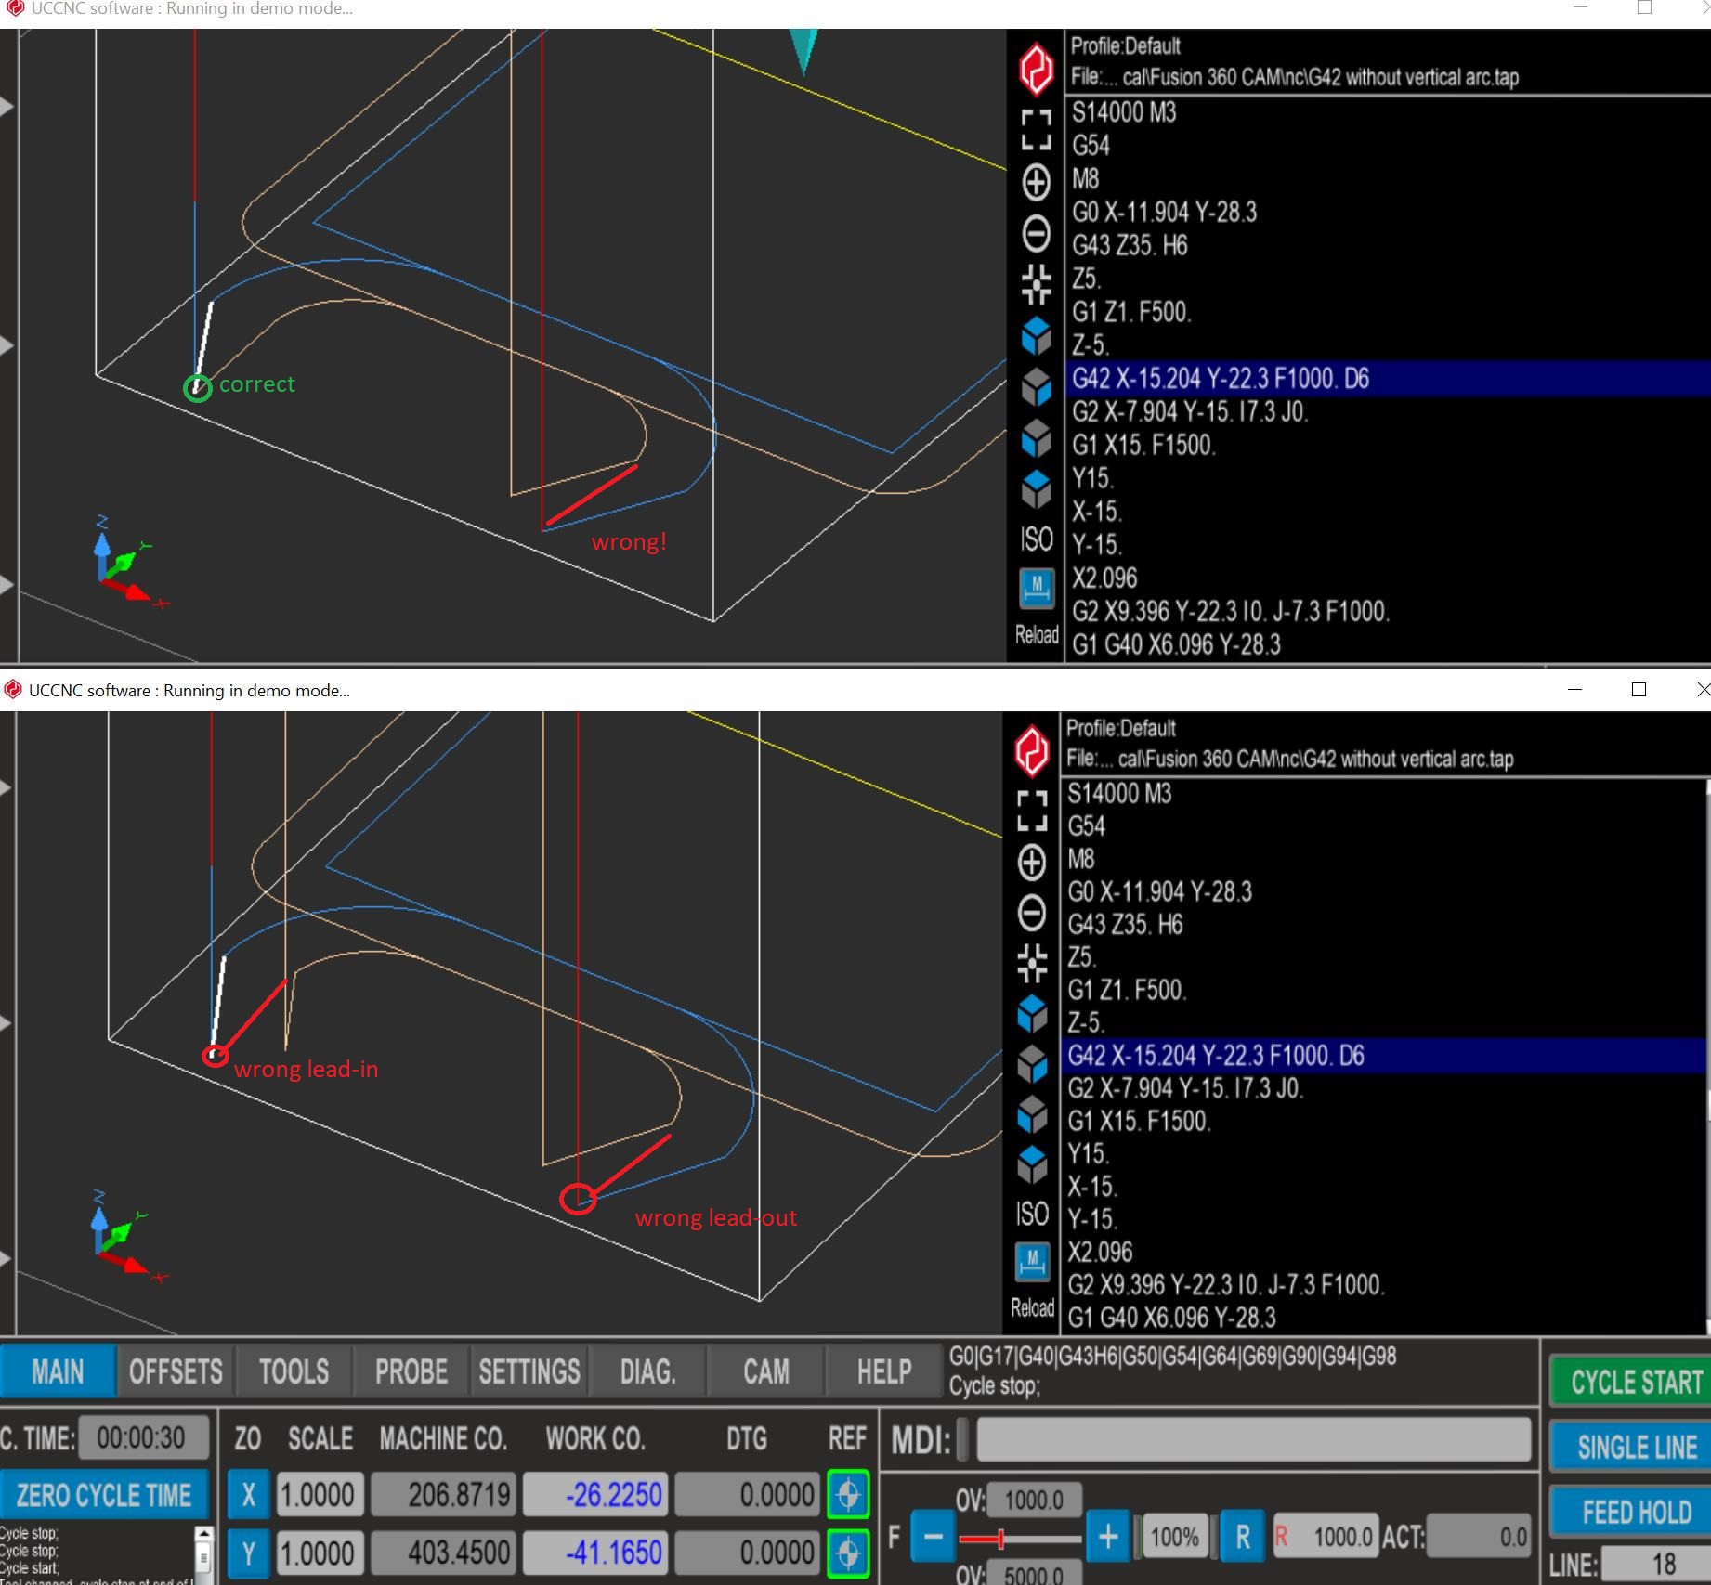Screen dimensions: 1711x1585
Task: Click the red UCCNC logo in upper window
Action: click(1037, 69)
